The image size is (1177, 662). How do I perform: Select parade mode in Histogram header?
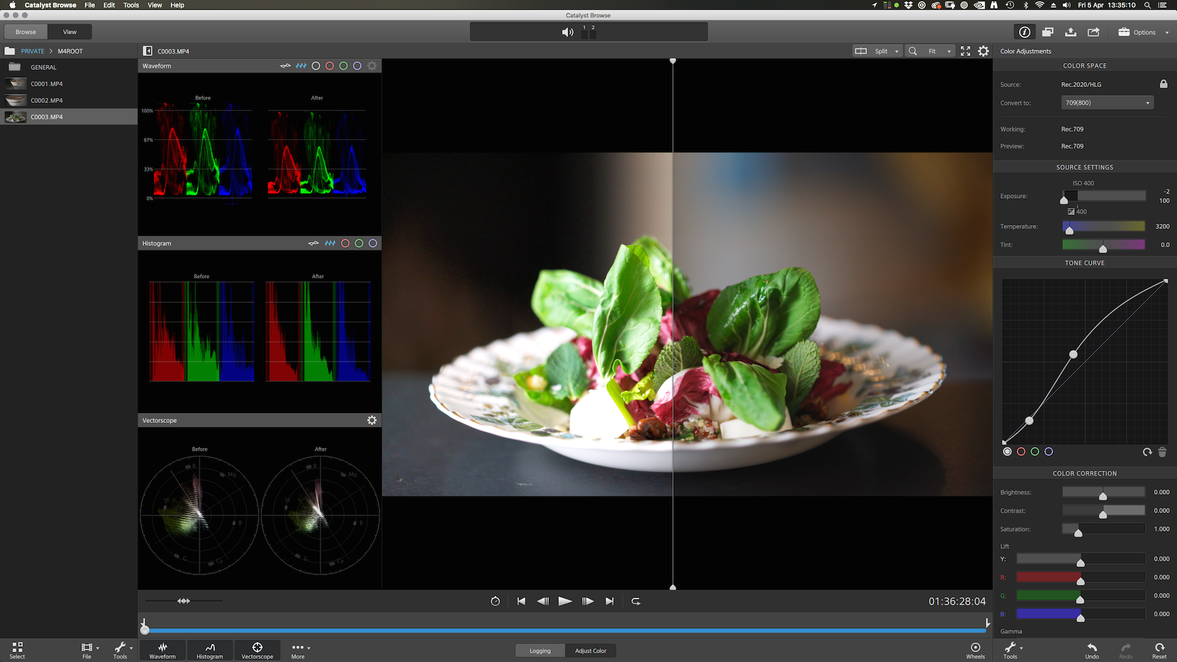point(330,243)
